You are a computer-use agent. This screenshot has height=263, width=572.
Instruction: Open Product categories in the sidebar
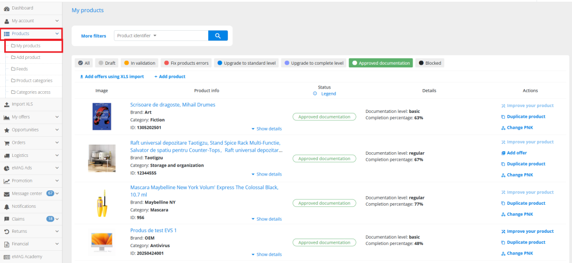34,81
